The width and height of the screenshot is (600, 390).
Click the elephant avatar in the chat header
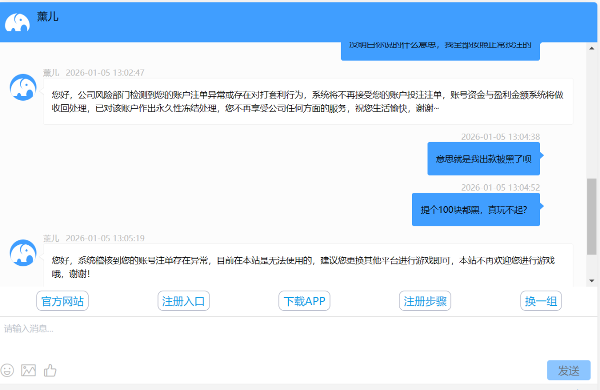coord(17,23)
